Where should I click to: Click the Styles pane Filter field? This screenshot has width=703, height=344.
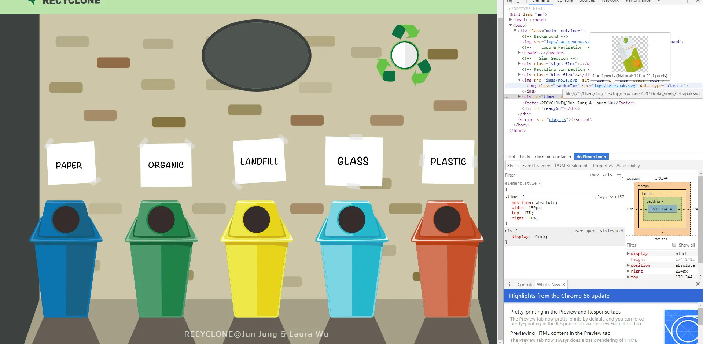(546, 175)
